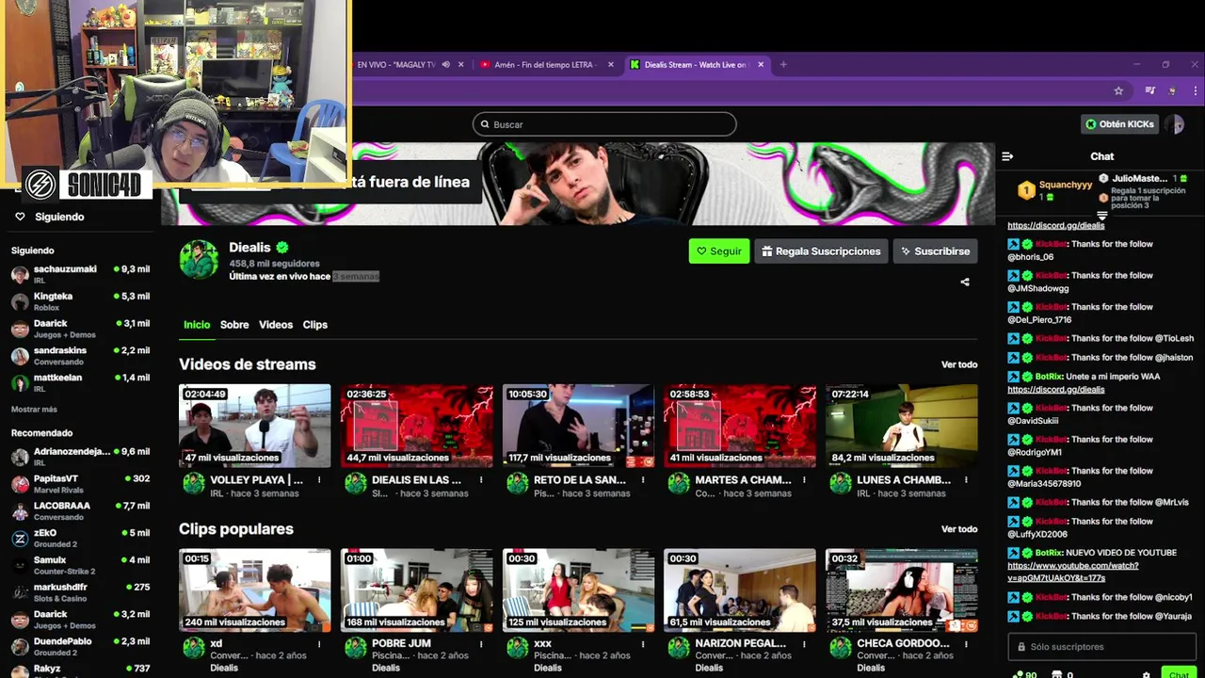Open three-dot menu for CHECA GORDOO clip
The width and height of the screenshot is (1205, 678).
(x=966, y=644)
